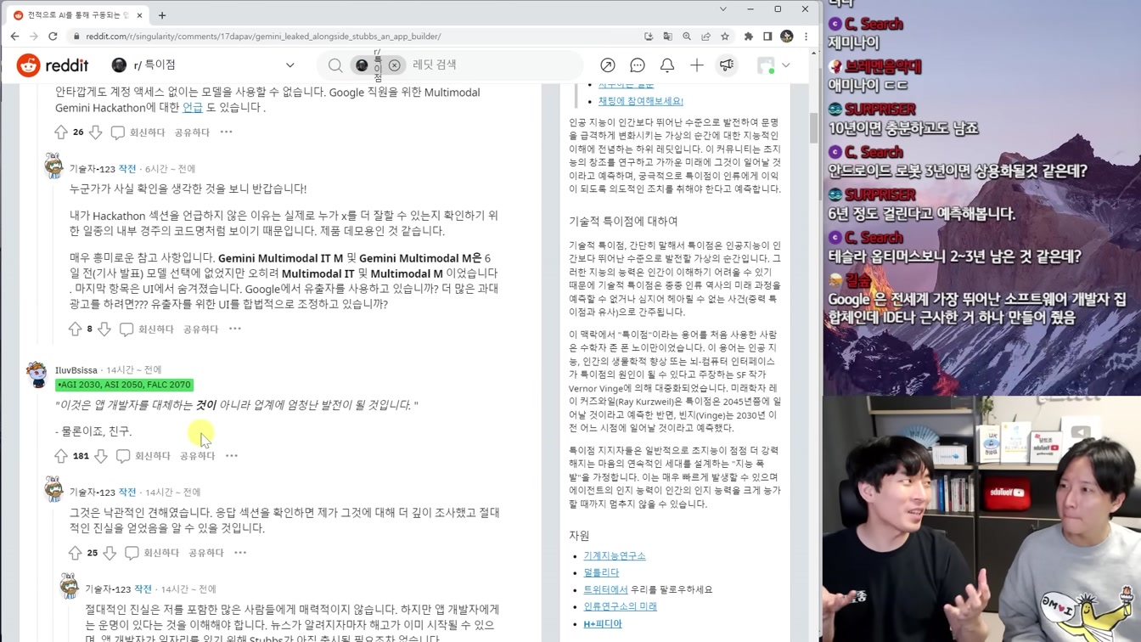The width and height of the screenshot is (1141, 642).
Task: Reply to the 181-point comment
Action: (x=143, y=456)
